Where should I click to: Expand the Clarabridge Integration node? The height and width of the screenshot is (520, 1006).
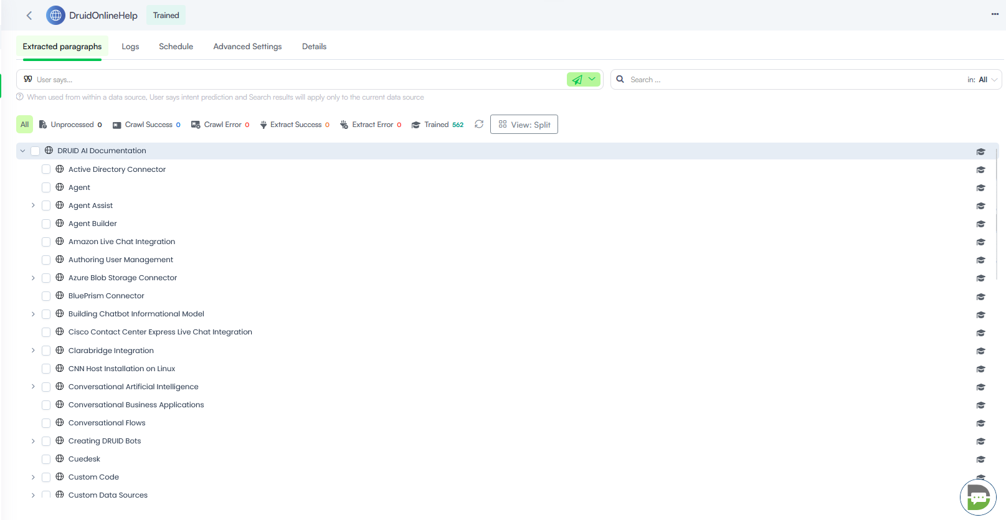(x=33, y=351)
